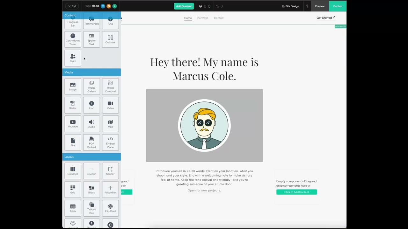Image resolution: width=408 pixels, height=229 pixels.
Task: Insert an Icon component
Action: [x=91, y=105]
